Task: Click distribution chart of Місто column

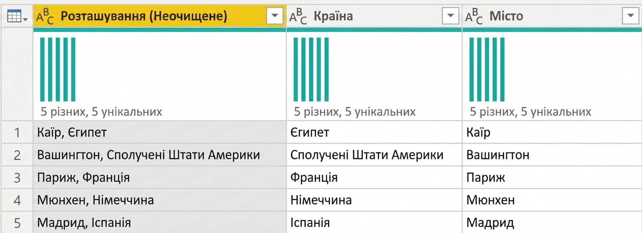Action: pos(487,69)
